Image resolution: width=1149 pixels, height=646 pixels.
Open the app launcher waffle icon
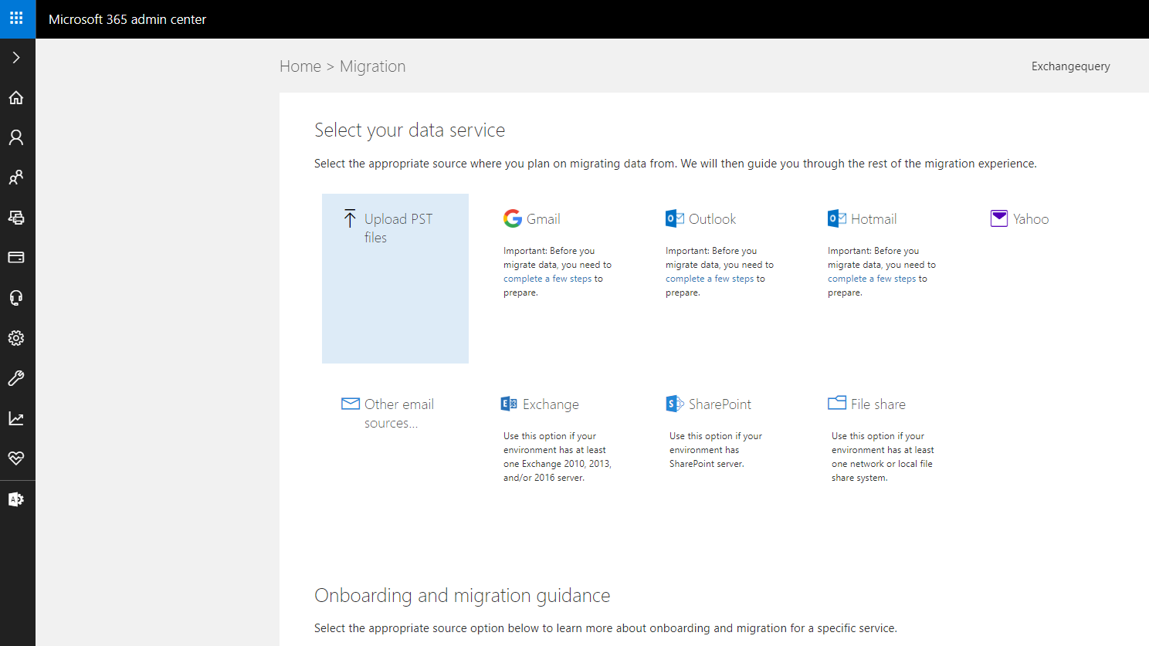[x=16, y=18]
